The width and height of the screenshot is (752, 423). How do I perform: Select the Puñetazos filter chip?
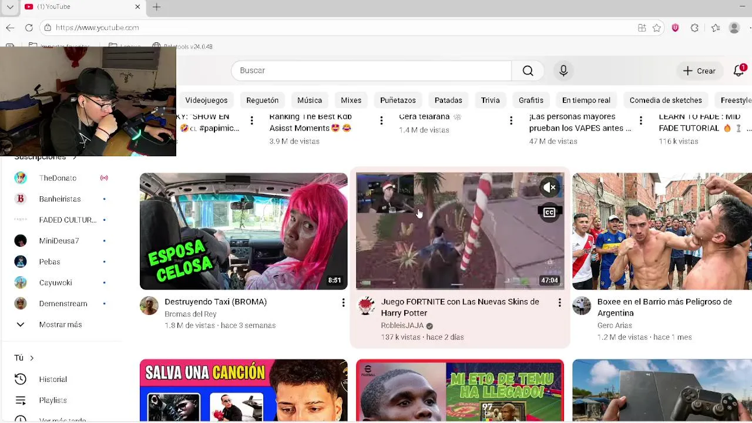click(398, 100)
